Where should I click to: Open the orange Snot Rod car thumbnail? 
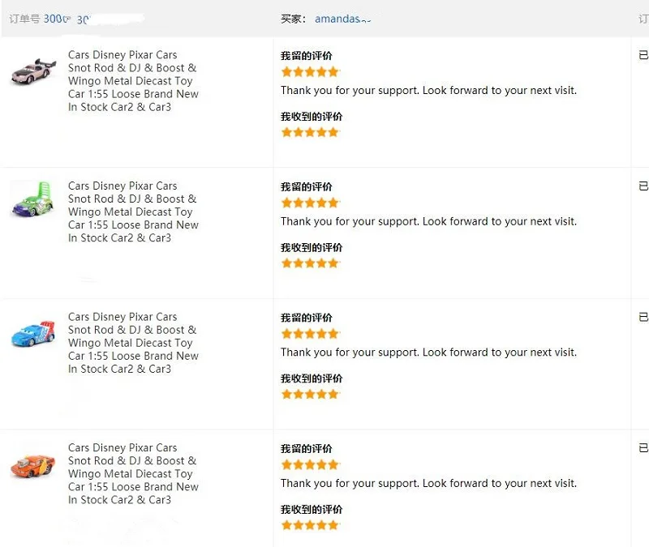pos(33,465)
